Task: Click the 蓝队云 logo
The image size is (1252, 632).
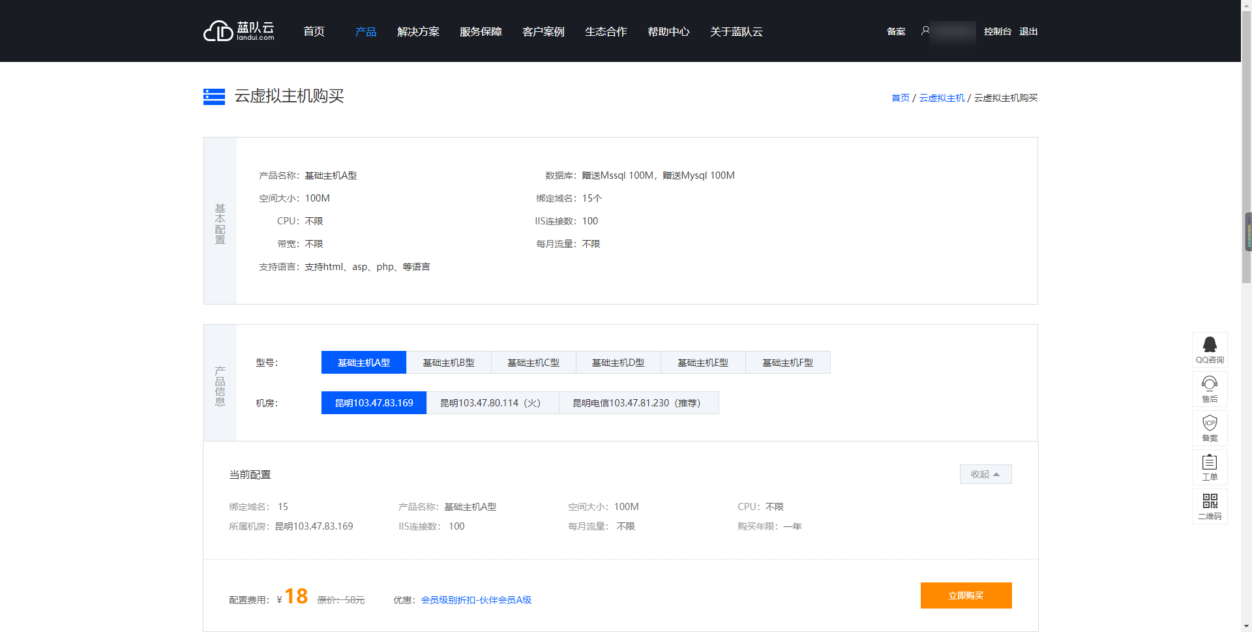Action: click(x=239, y=31)
